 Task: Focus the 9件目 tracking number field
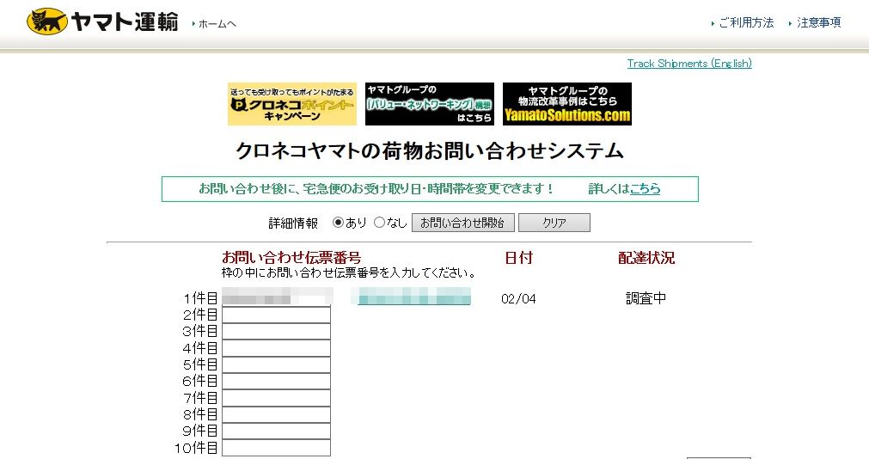[x=276, y=431]
